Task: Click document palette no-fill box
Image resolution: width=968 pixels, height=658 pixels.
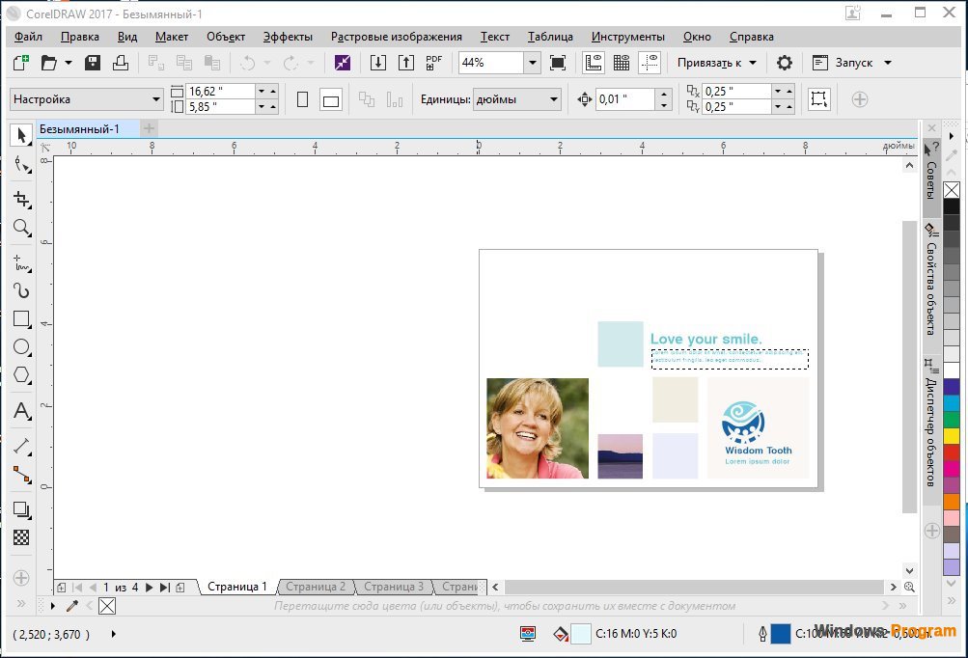Action: [107, 606]
